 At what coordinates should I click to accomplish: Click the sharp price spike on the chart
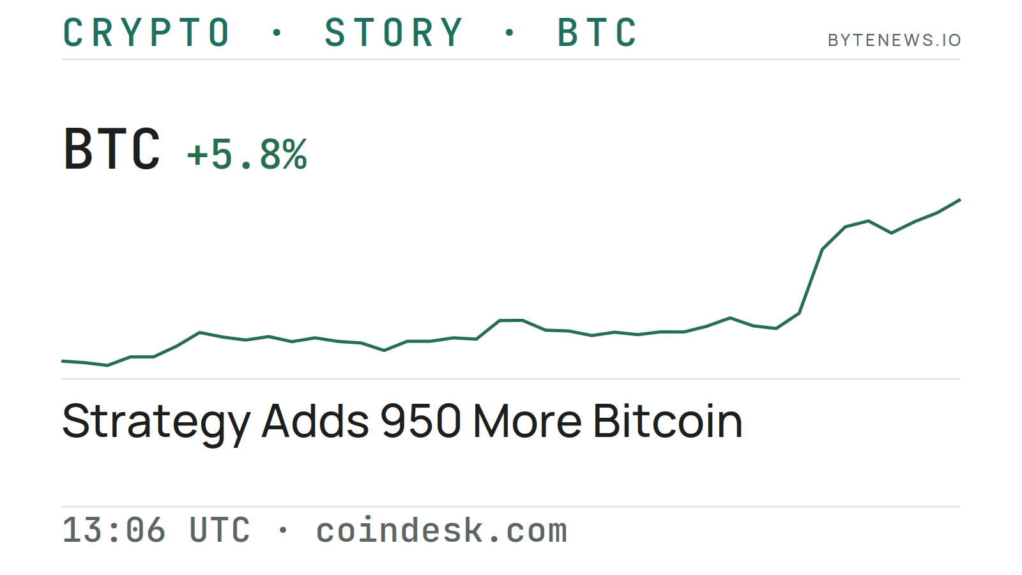pos(811,281)
